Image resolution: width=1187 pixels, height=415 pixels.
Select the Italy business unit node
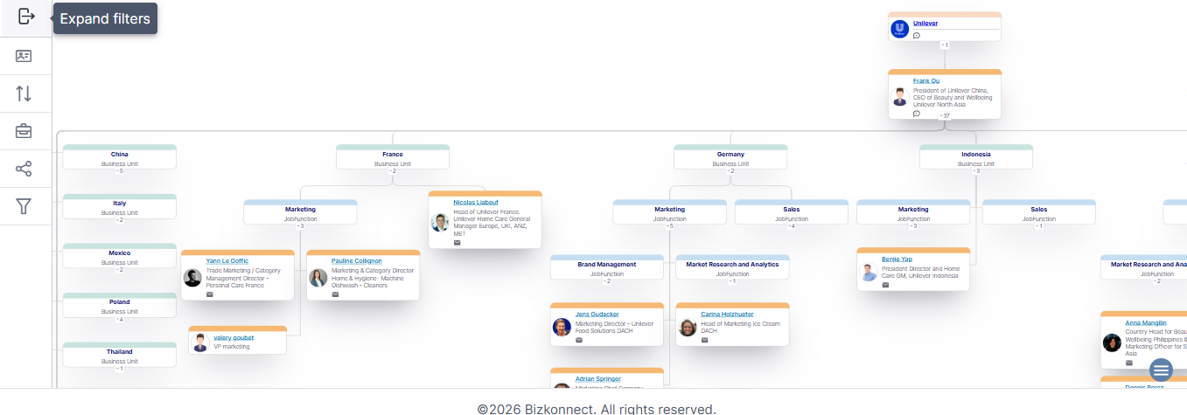tap(120, 206)
